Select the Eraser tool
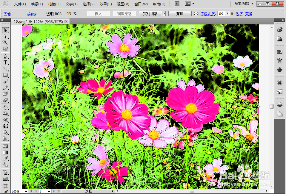Image resolution: width=286 pixels, height=194 pixels. tap(5, 100)
